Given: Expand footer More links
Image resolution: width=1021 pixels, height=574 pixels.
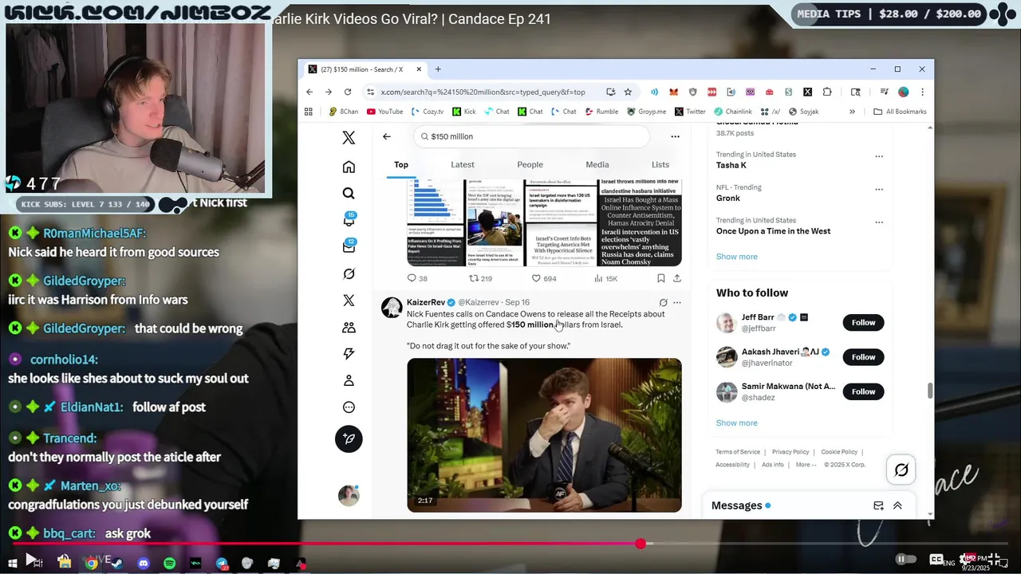Looking at the screenshot, I should point(806,465).
